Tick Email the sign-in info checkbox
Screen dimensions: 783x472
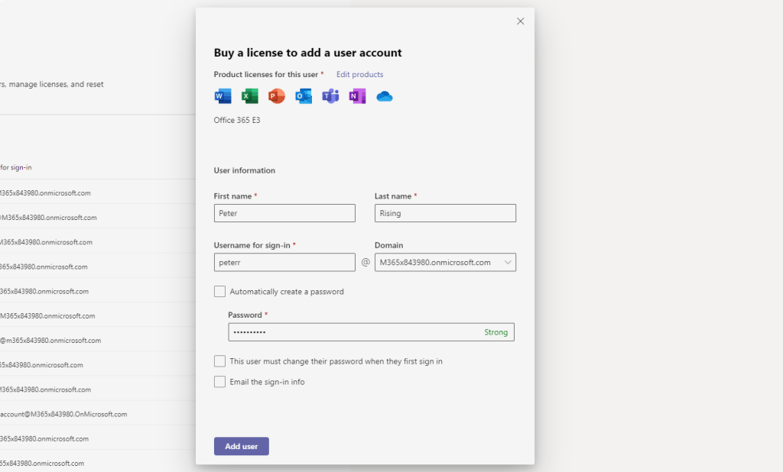(x=220, y=382)
